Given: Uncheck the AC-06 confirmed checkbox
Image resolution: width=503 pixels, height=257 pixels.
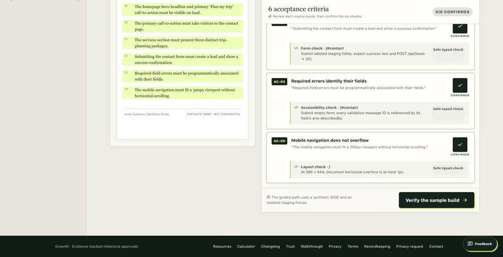Looking at the screenshot, I should tap(460, 145).
